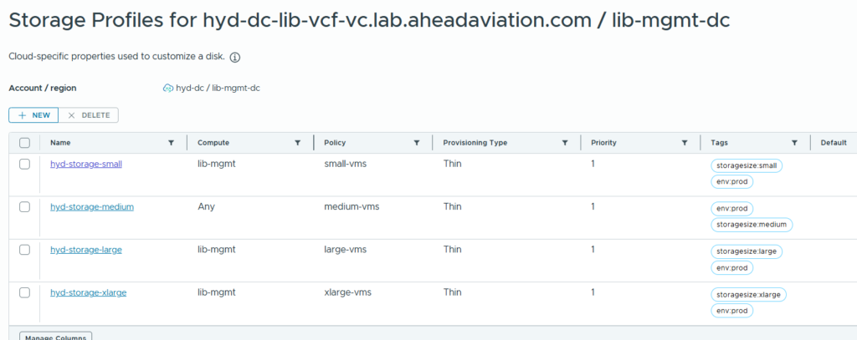The width and height of the screenshot is (857, 340).
Task: Click the storagesize:medium tag chip
Action: click(x=752, y=224)
